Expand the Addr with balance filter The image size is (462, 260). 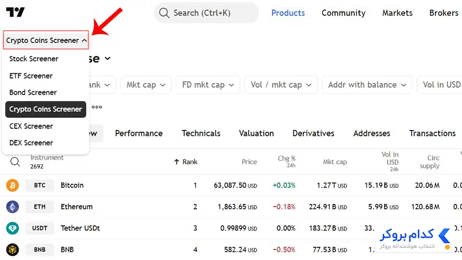(x=367, y=85)
